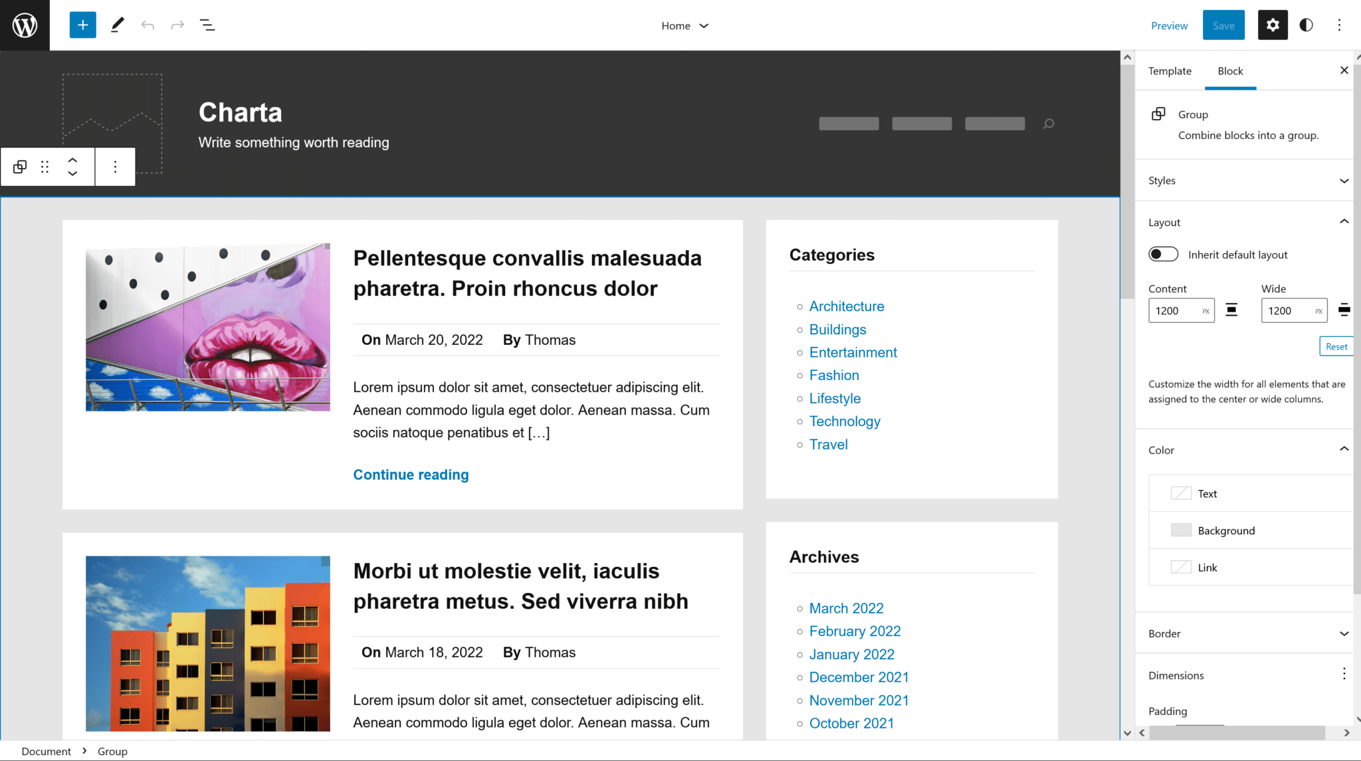Click the move block up arrow
Image resolution: width=1361 pixels, height=761 pixels.
[72, 159]
